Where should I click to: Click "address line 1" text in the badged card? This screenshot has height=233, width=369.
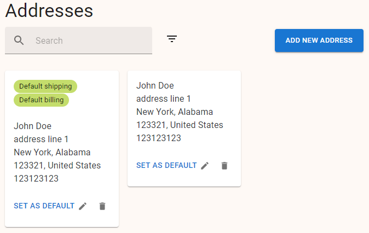pos(41,139)
